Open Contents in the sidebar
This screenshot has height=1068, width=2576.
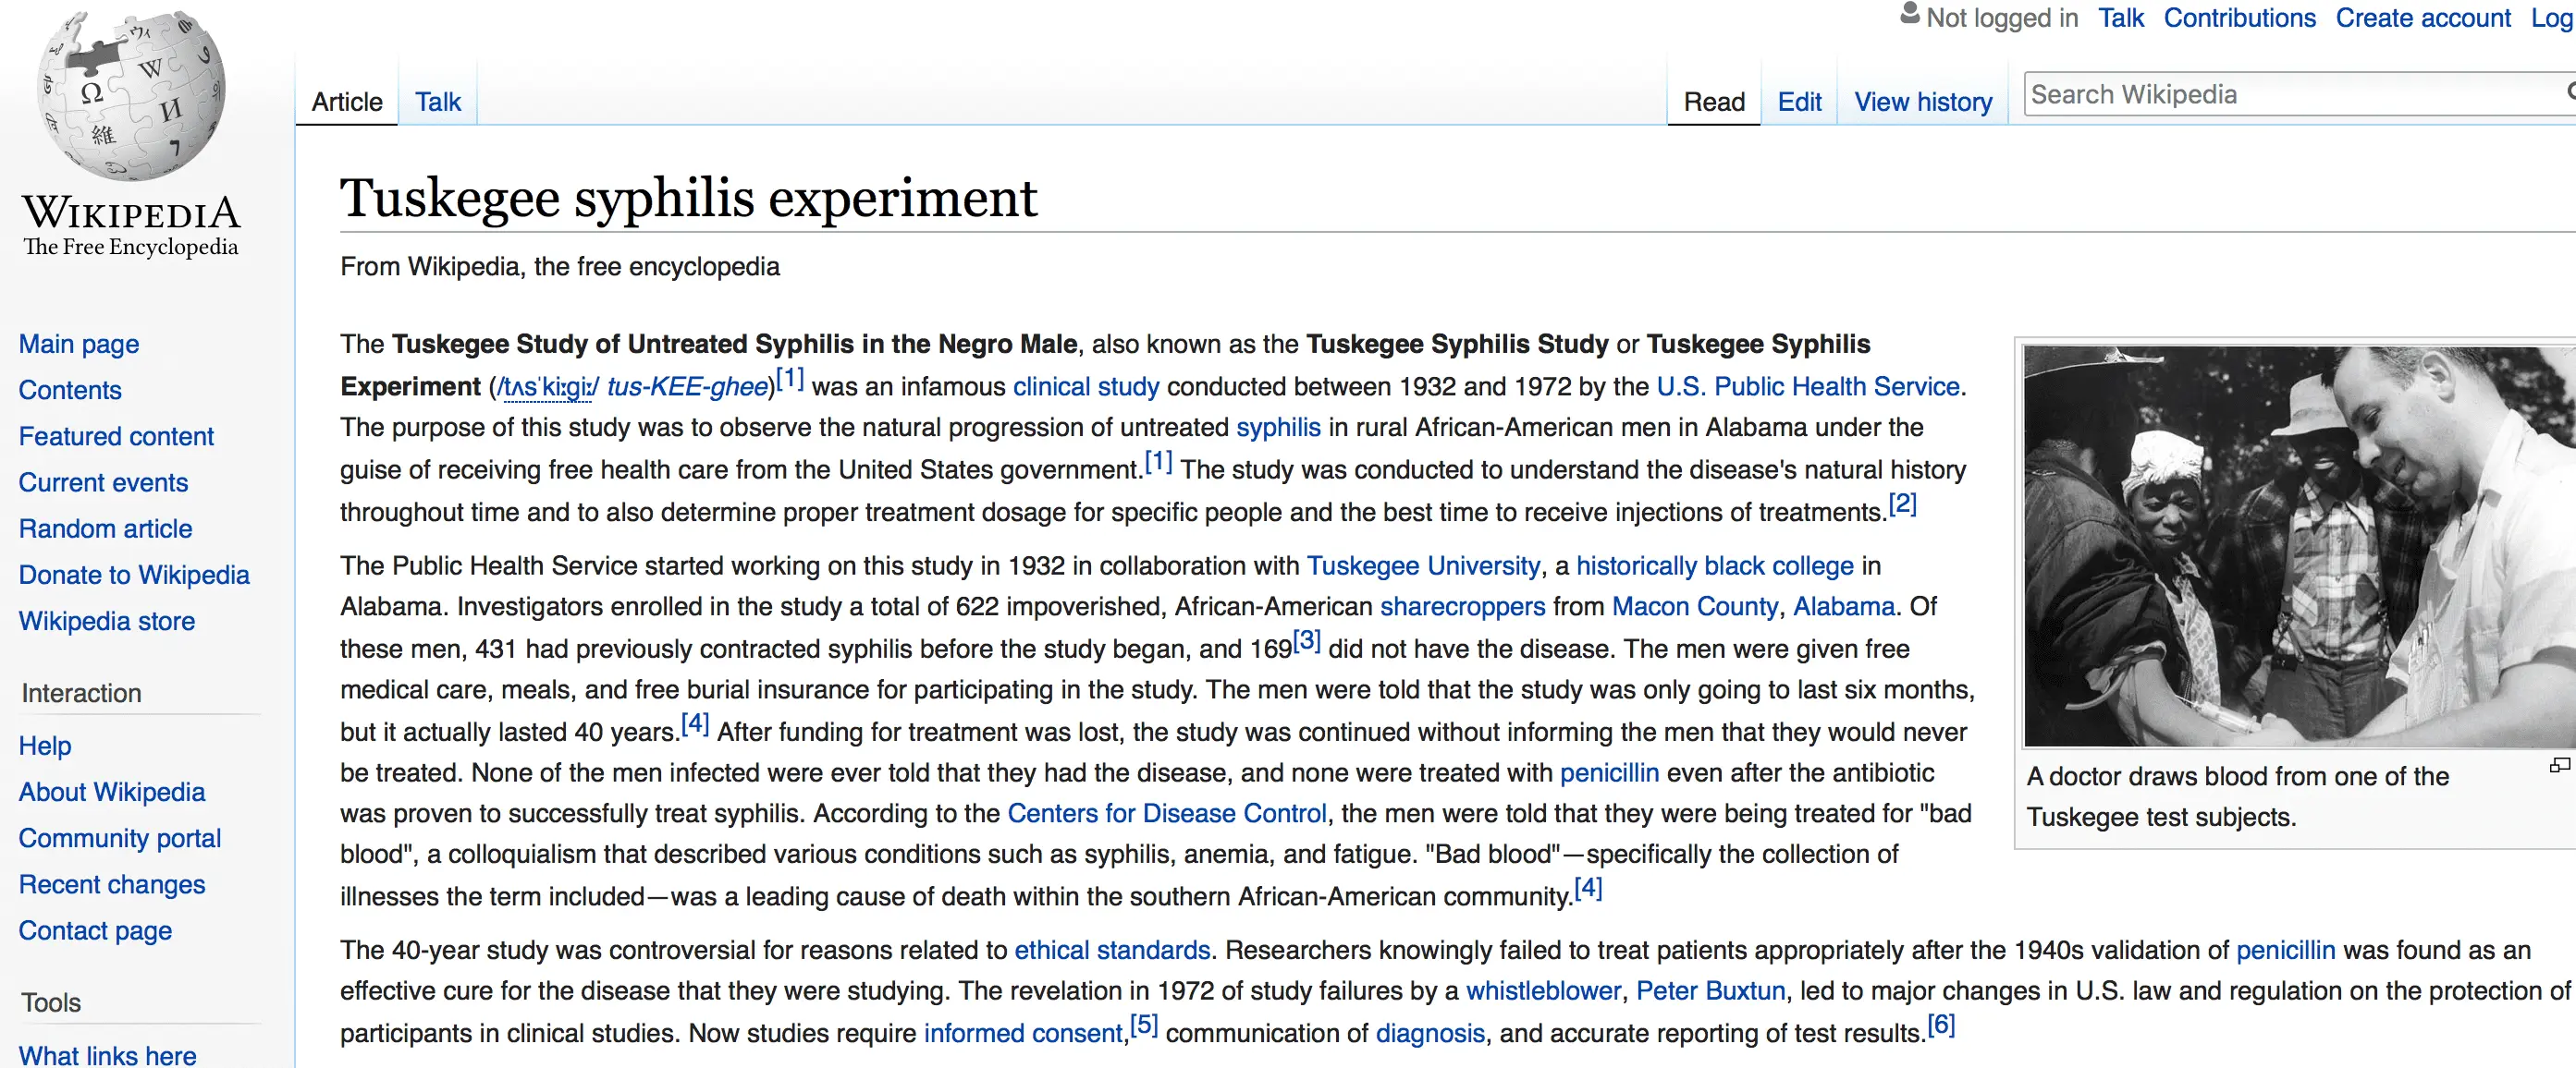[70, 390]
